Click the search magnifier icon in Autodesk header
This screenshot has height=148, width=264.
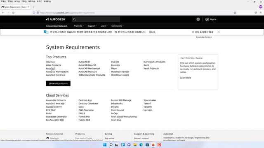[x=74, y=19]
